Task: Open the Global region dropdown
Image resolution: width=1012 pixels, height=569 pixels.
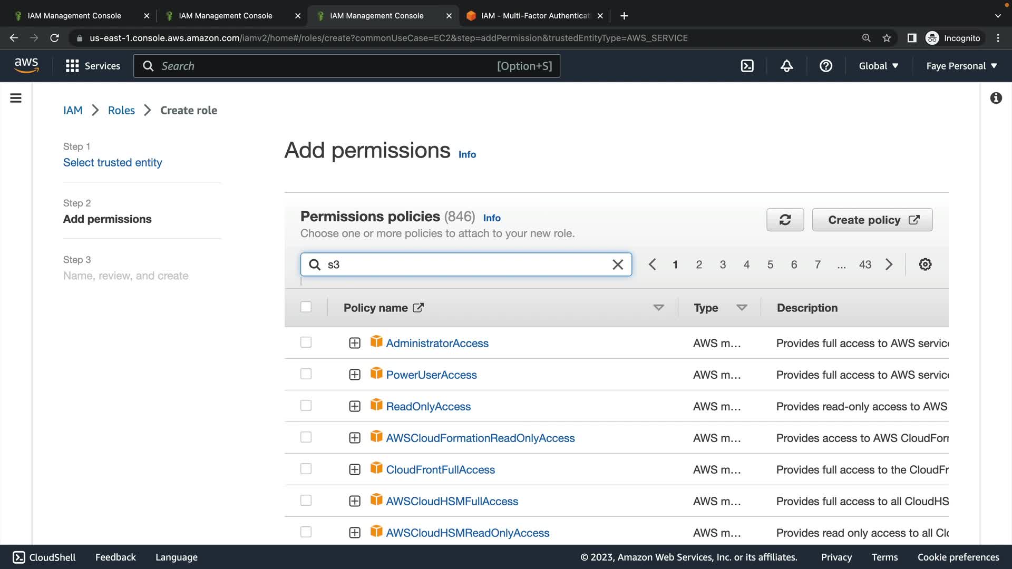Action: 878,66
